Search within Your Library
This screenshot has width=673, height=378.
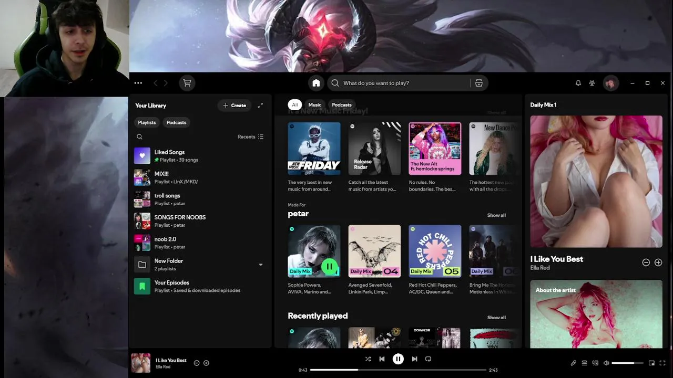[139, 136]
